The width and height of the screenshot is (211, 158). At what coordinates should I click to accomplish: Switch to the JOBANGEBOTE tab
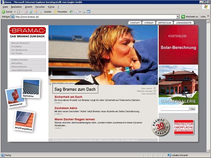click(184, 23)
